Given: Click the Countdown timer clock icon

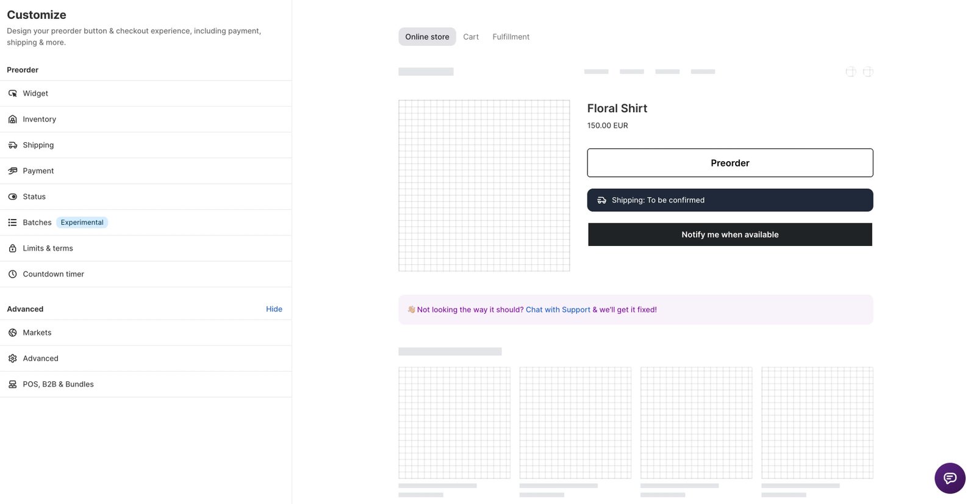Looking at the screenshot, I should 12,274.
